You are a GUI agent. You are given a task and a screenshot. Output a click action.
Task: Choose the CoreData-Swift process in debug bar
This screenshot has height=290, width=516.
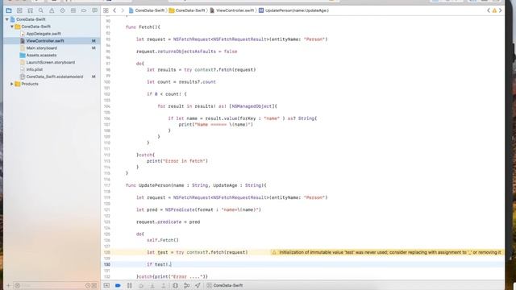pyautogui.click(x=225, y=285)
